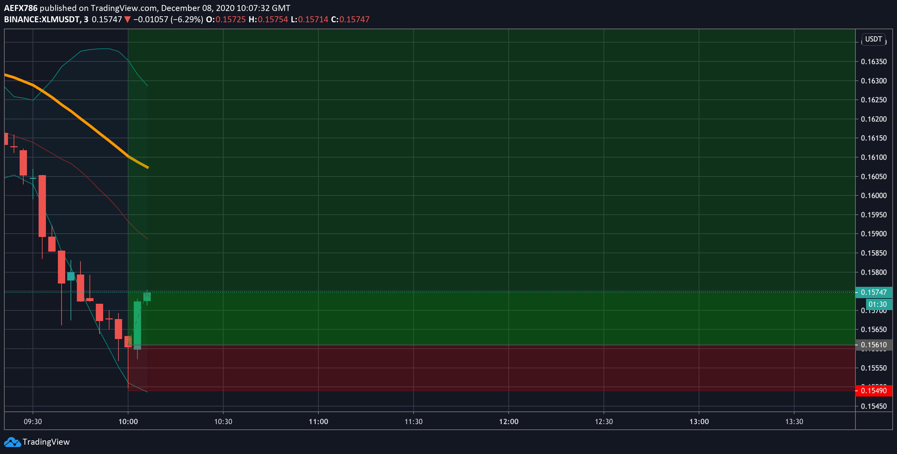Click the 09:30 time axis label
The image size is (897, 454).
coord(33,422)
